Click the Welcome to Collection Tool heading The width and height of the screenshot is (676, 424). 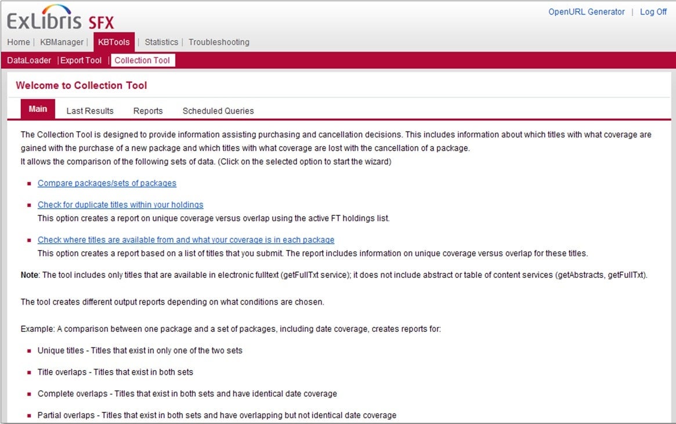[x=81, y=85]
